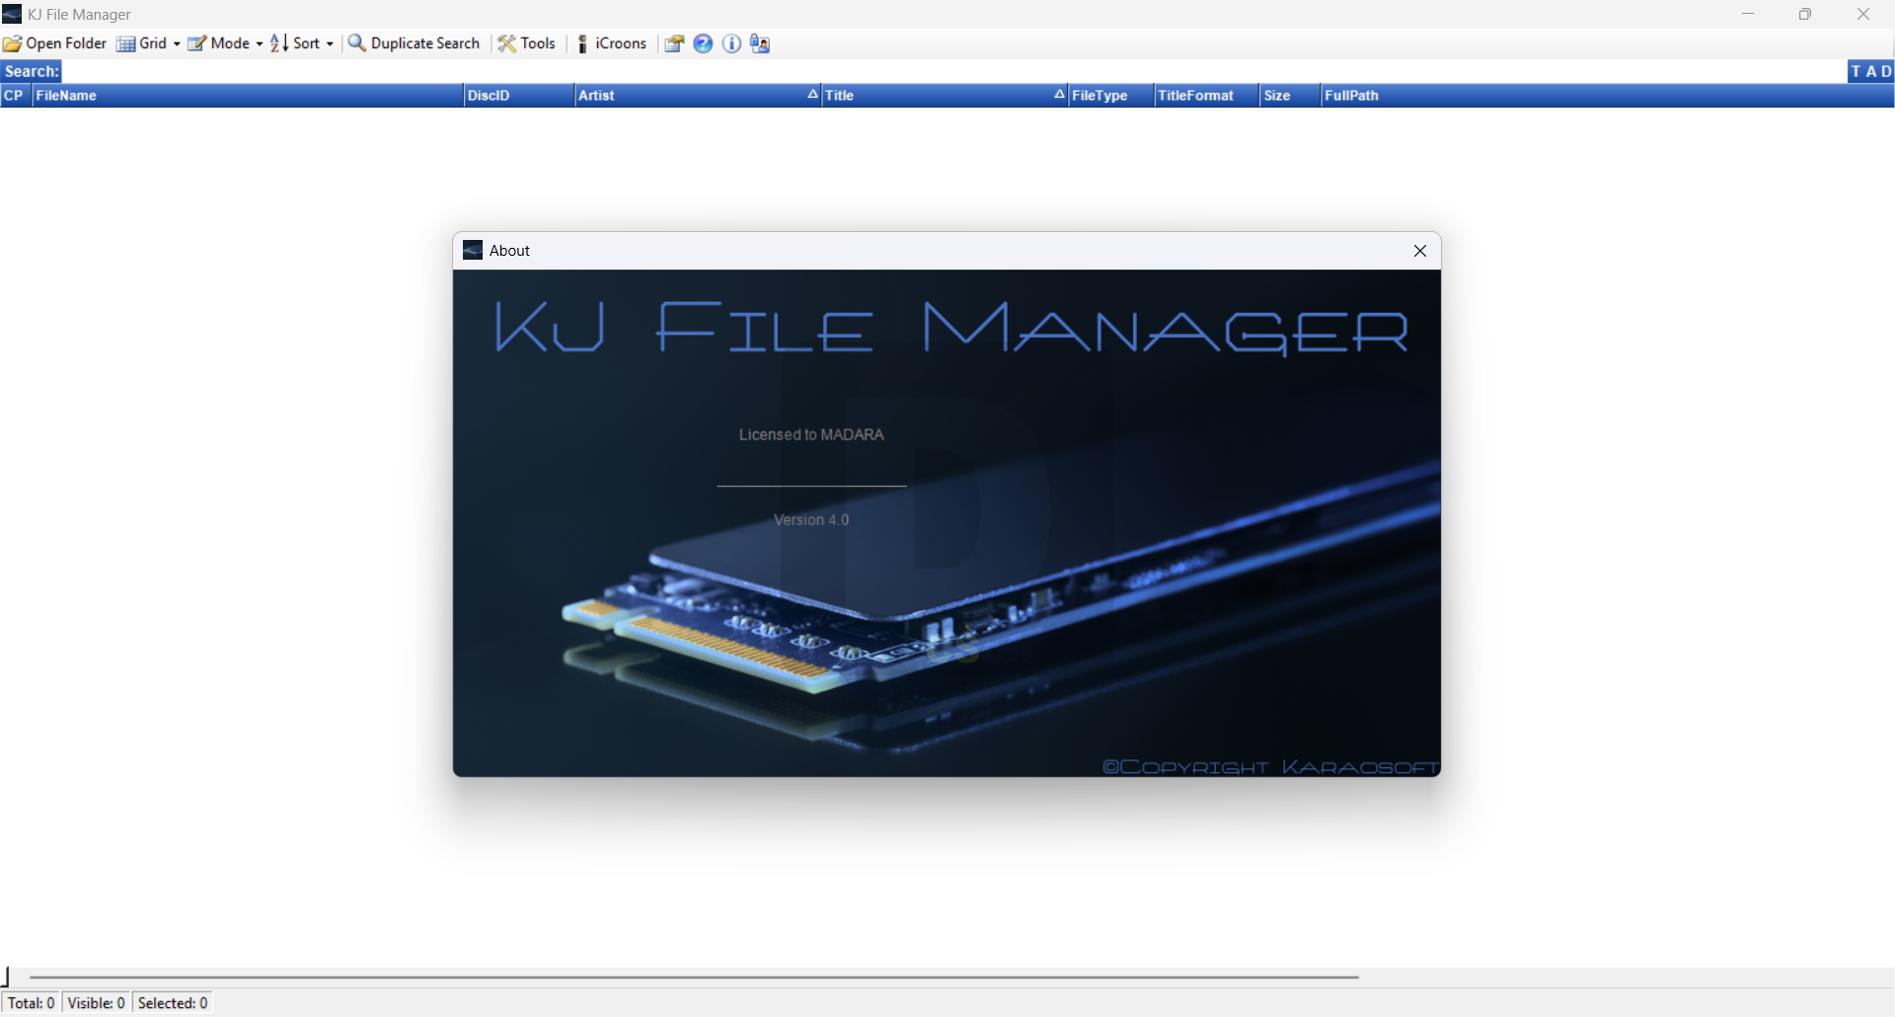This screenshot has width=1895, height=1017.
Task: Click the About dialog title bar icon
Action: coord(473,251)
